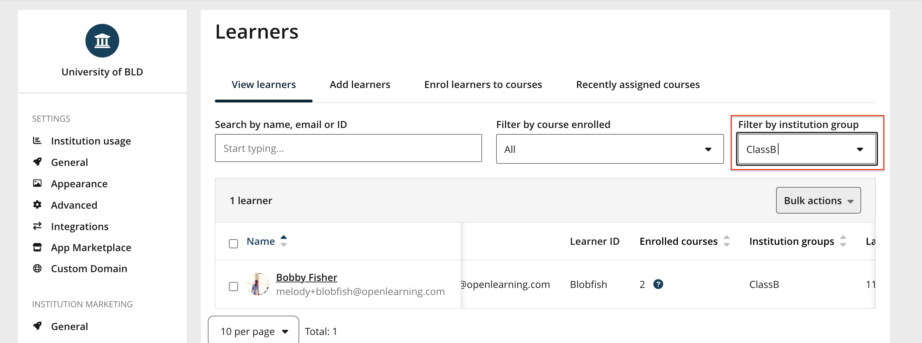922x343 pixels.
Task: Click the Appearance image icon
Action: coord(37,183)
